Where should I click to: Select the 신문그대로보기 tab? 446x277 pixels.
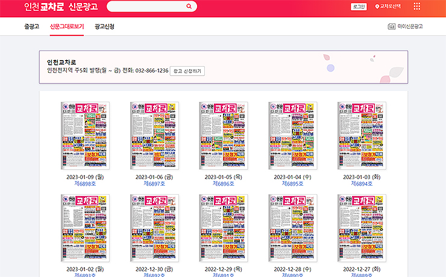tap(67, 26)
